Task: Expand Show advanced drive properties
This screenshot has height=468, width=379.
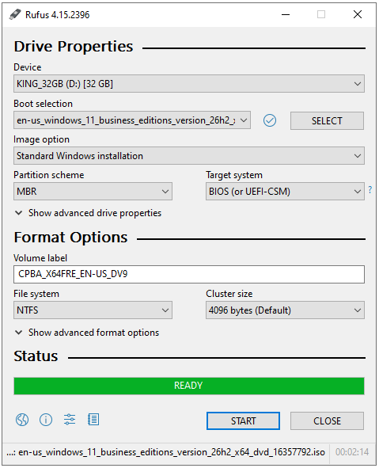Action: [x=89, y=213]
